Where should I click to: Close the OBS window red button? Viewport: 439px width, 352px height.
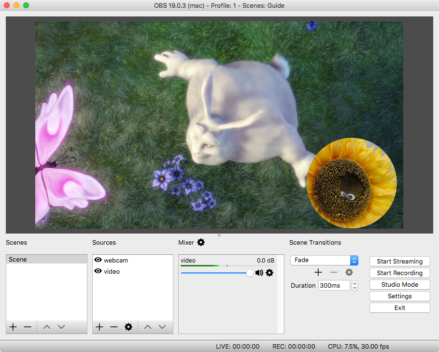click(7, 5)
